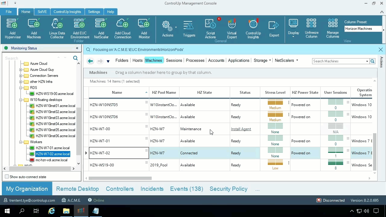This screenshot has height=217, width=386.
Task: Open Windows taskbar search
Action: (22, 211)
